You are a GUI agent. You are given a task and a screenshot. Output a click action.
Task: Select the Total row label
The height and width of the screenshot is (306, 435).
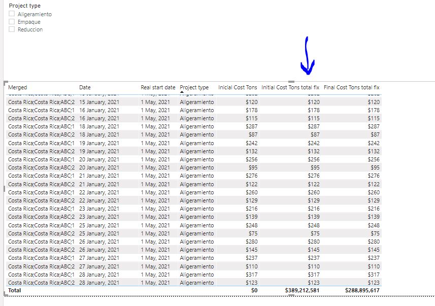[14, 290]
